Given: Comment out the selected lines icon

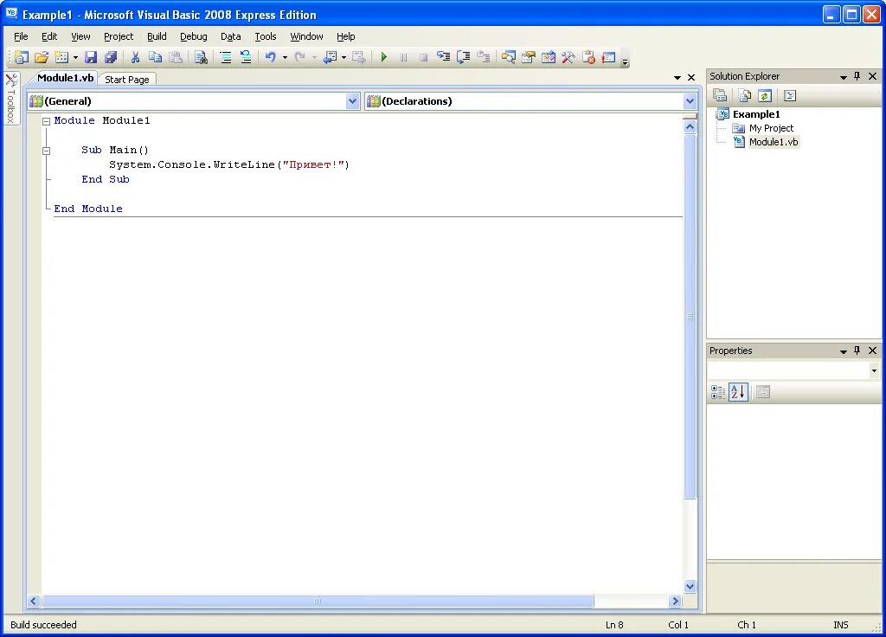Looking at the screenshot, I should 226,57.
